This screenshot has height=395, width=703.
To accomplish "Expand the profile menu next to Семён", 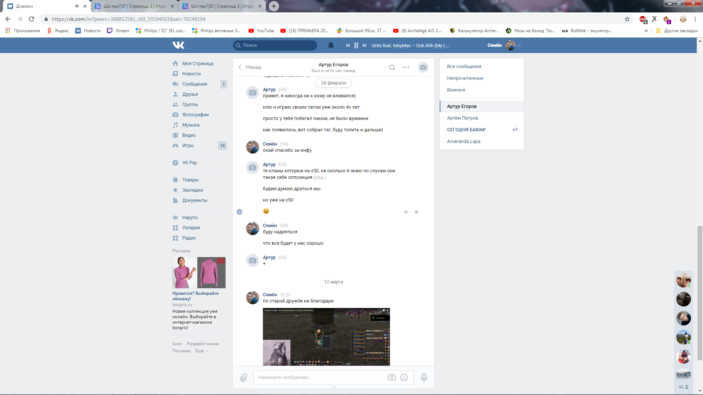I will point(519,45).
